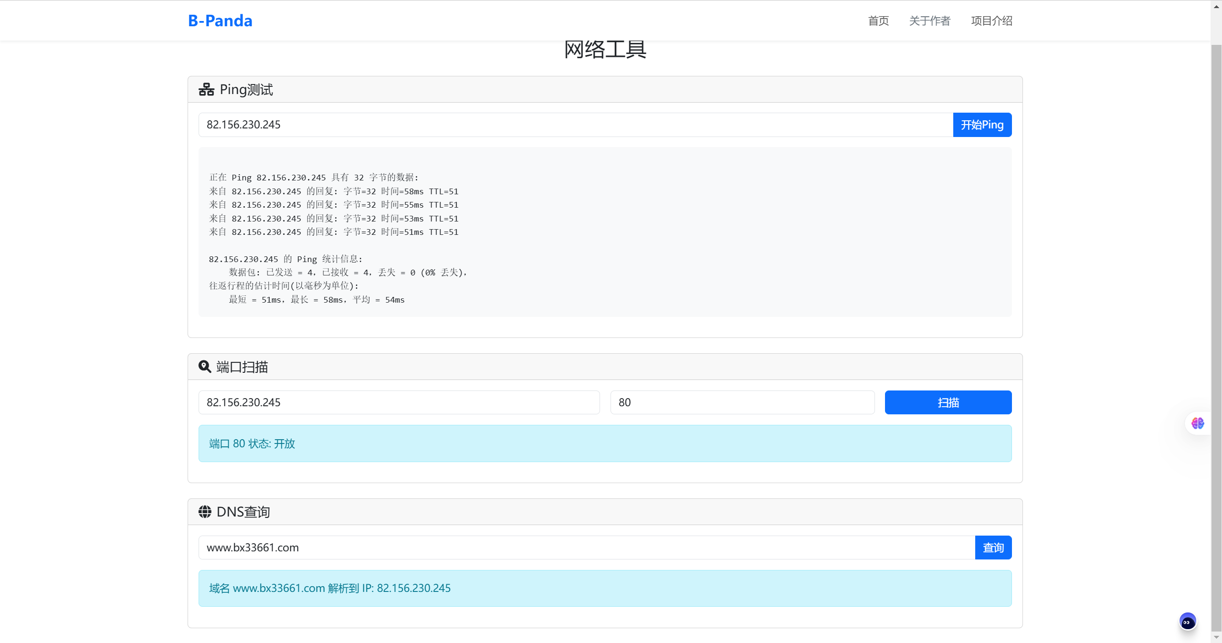Open the dark chat assistant bubble icon
Viewport: 1222px width, 643px height.
click(1188, 622)
